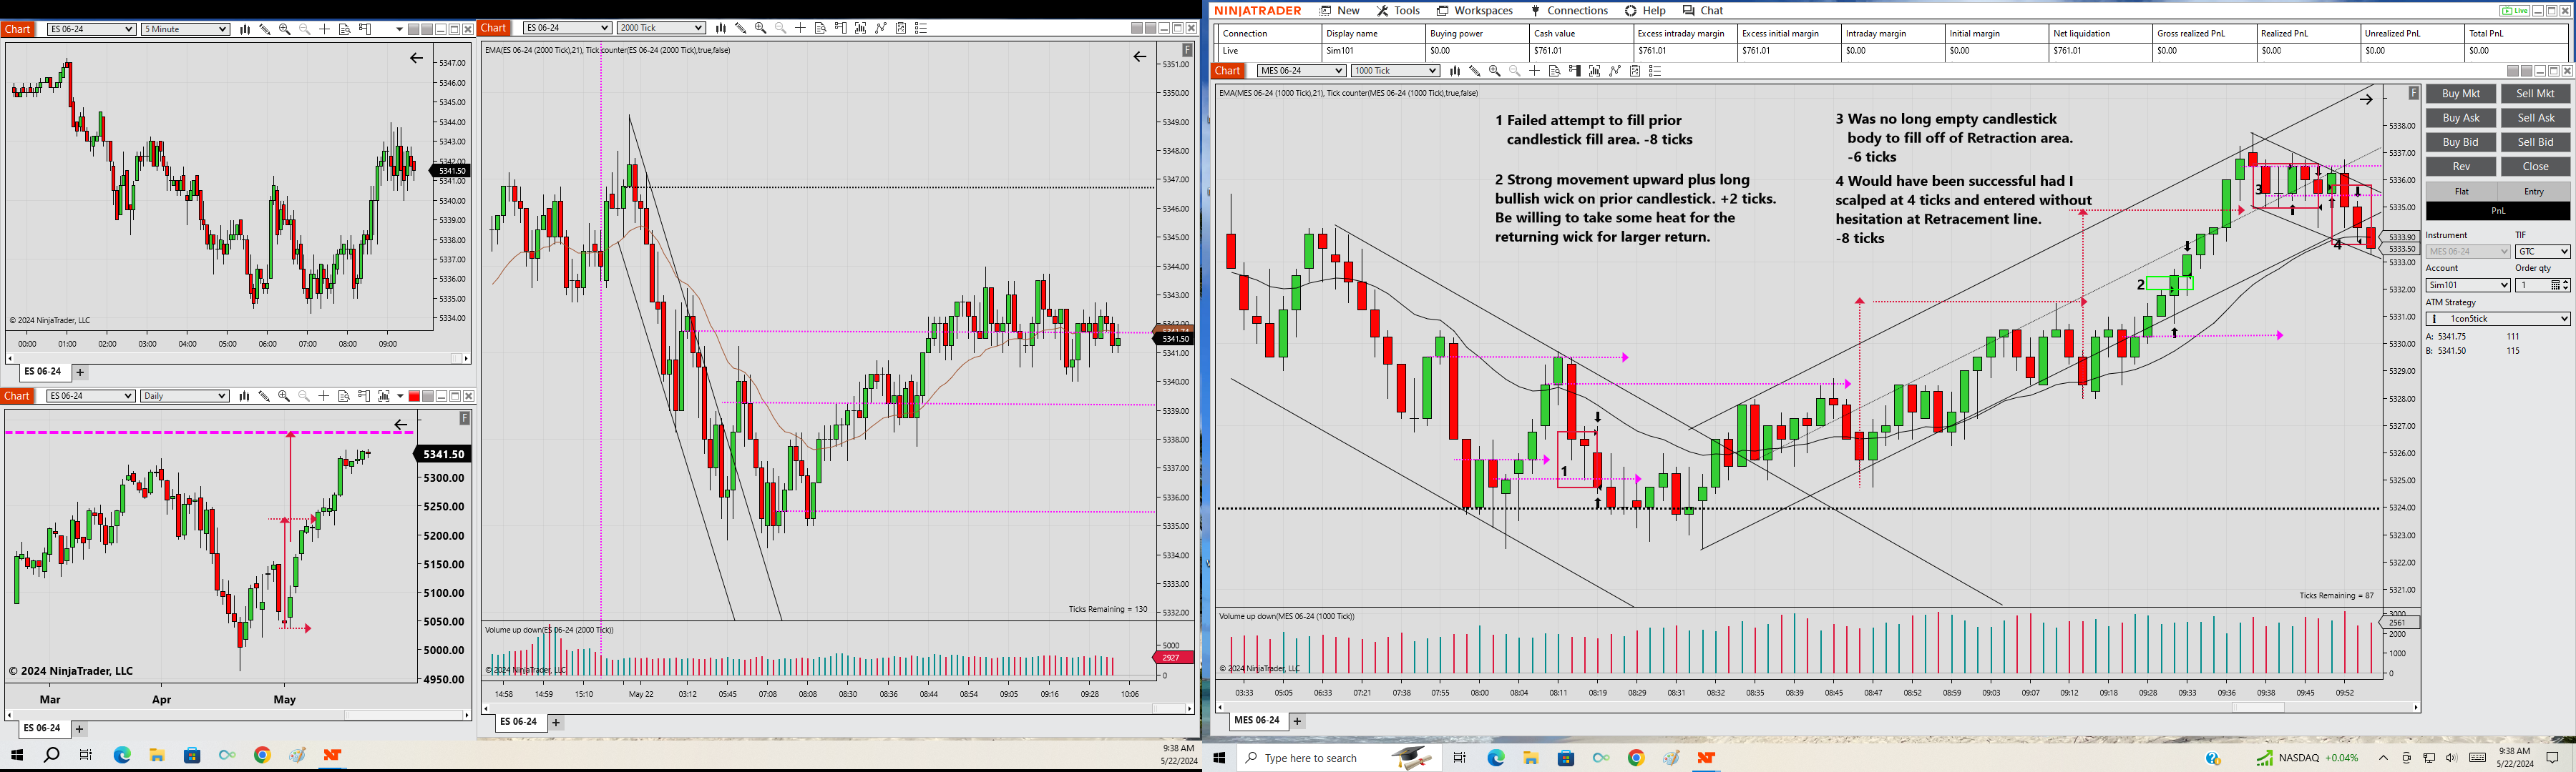Screen dimensions: 2576x772
Task: Open bar type settings in 2000 Tick chart
Action: coord(721,28)
